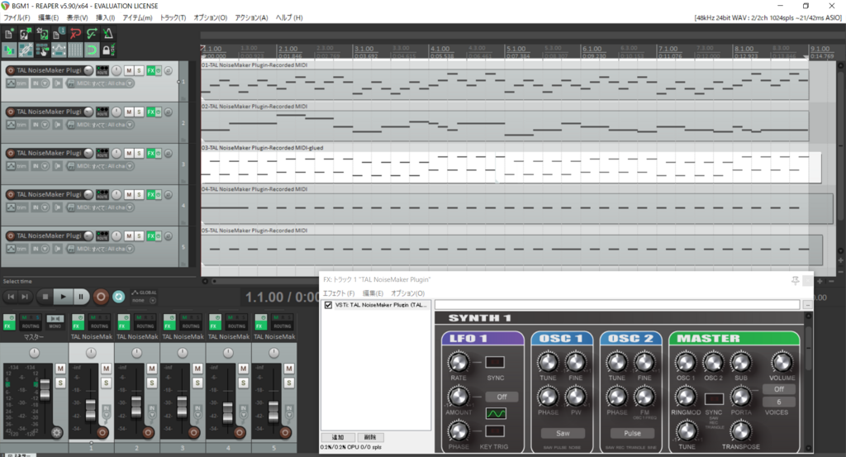This screenshot has height=457, width=846.
Task: Click Go to end transport button
Action: point(25,296)
